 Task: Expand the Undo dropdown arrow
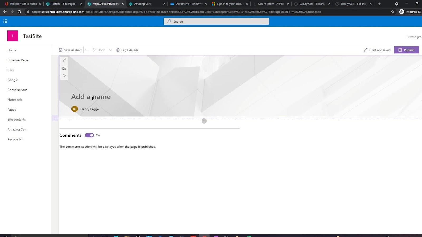pos(111,50)
